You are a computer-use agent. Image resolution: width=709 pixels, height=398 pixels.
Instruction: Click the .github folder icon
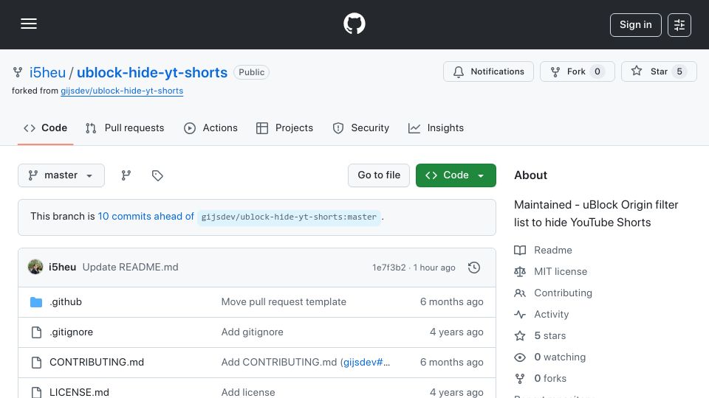(36, 302)
